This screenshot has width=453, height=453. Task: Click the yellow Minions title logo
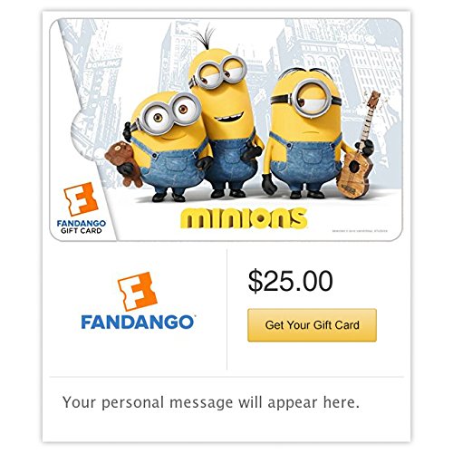(x=244, y=218)
